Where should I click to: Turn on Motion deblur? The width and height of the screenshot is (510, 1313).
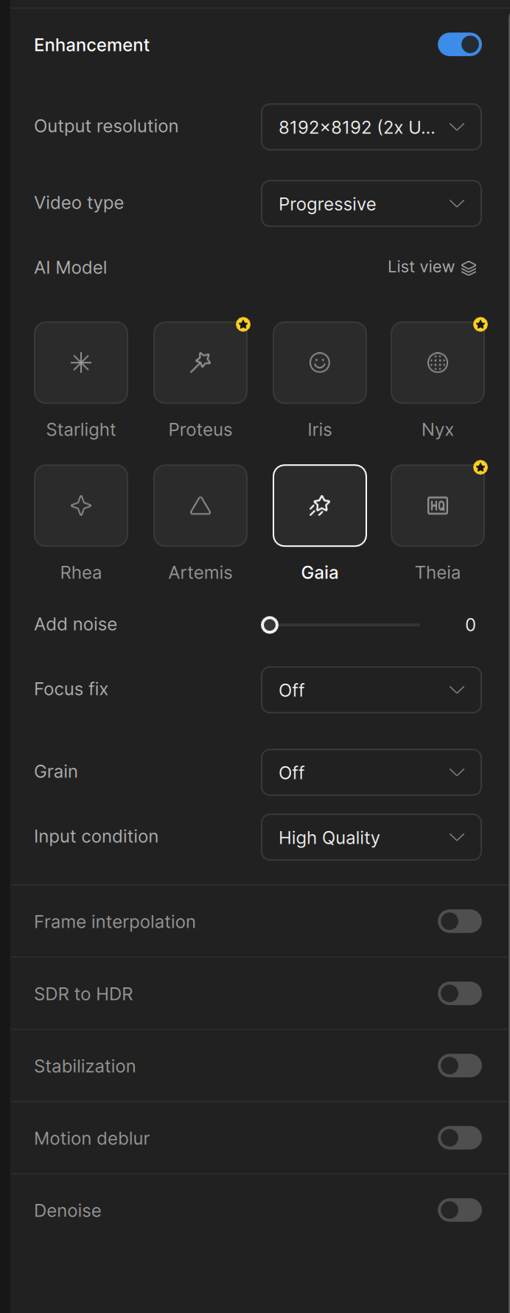[x=460, y=1138]
